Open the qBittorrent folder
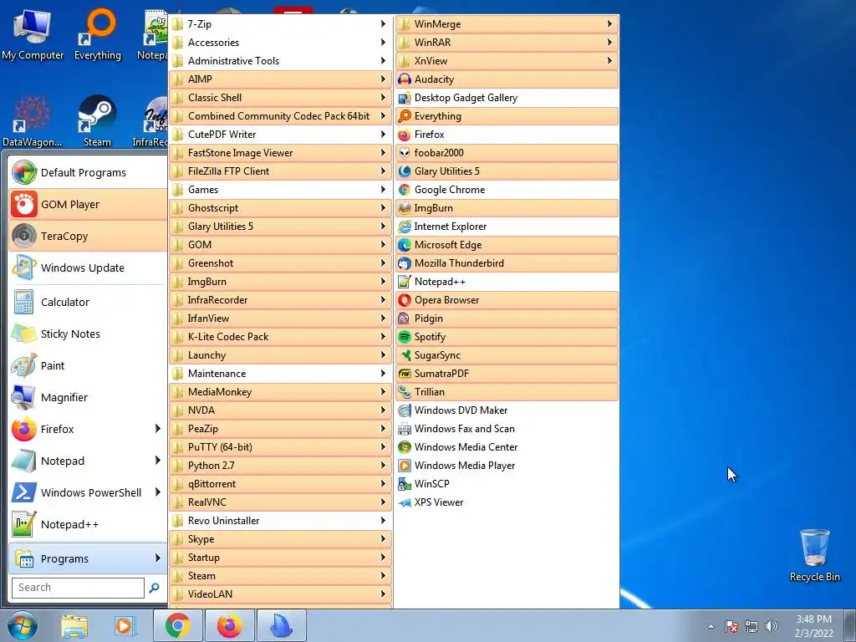Viewport: 856px width, 642px height. 281,484
